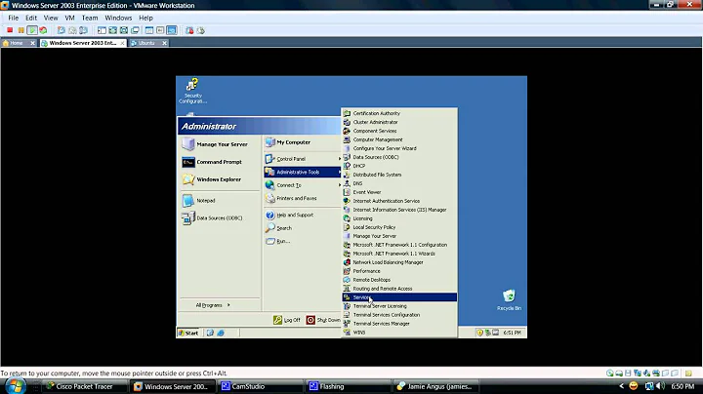Open Routing and Remote Access

(399, 289)
